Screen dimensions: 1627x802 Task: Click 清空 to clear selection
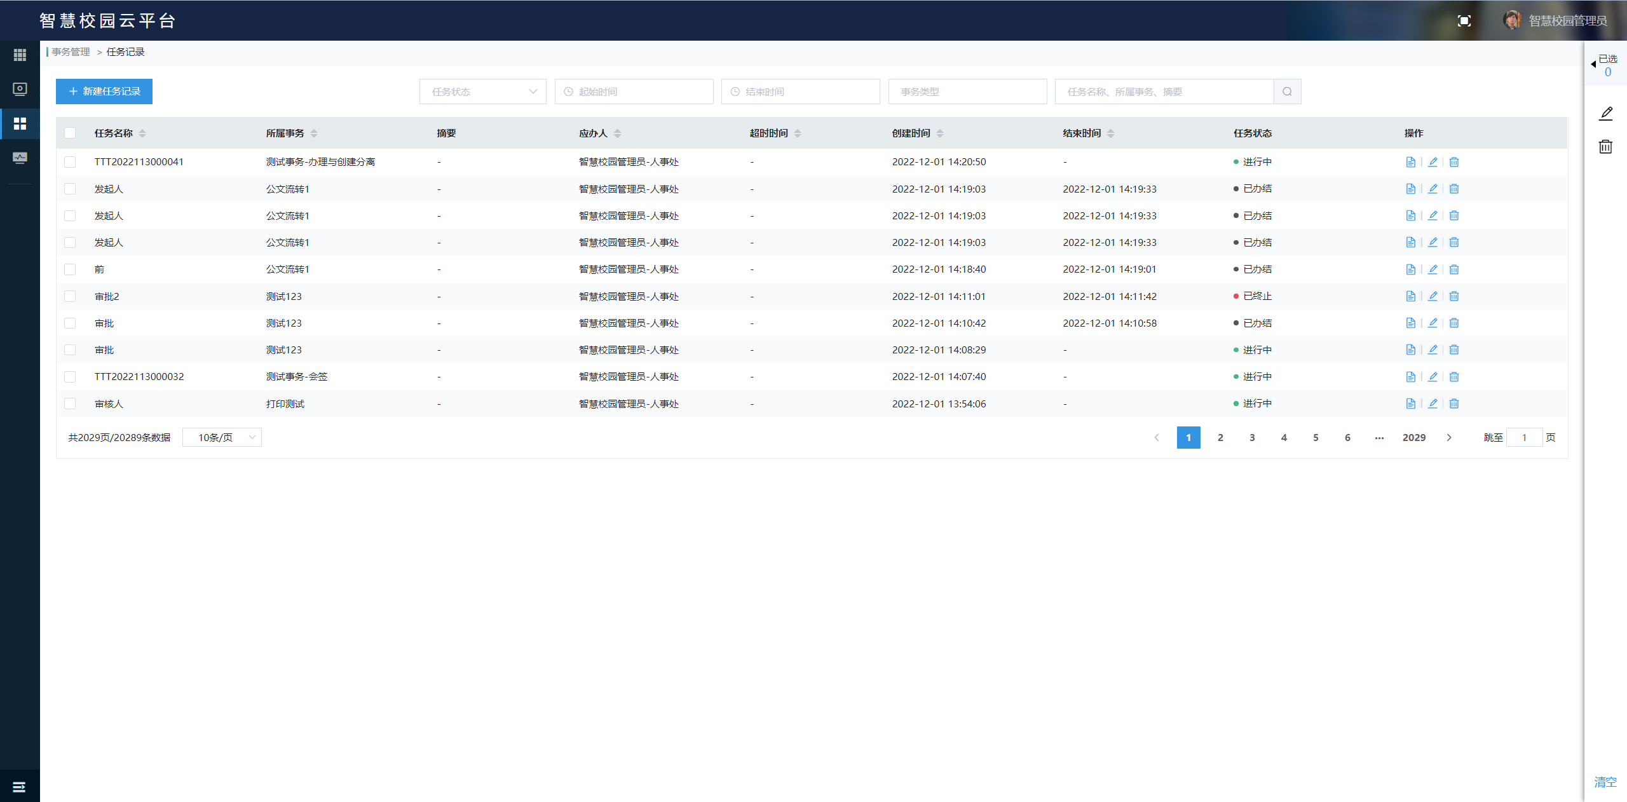tap(1605, 782)
